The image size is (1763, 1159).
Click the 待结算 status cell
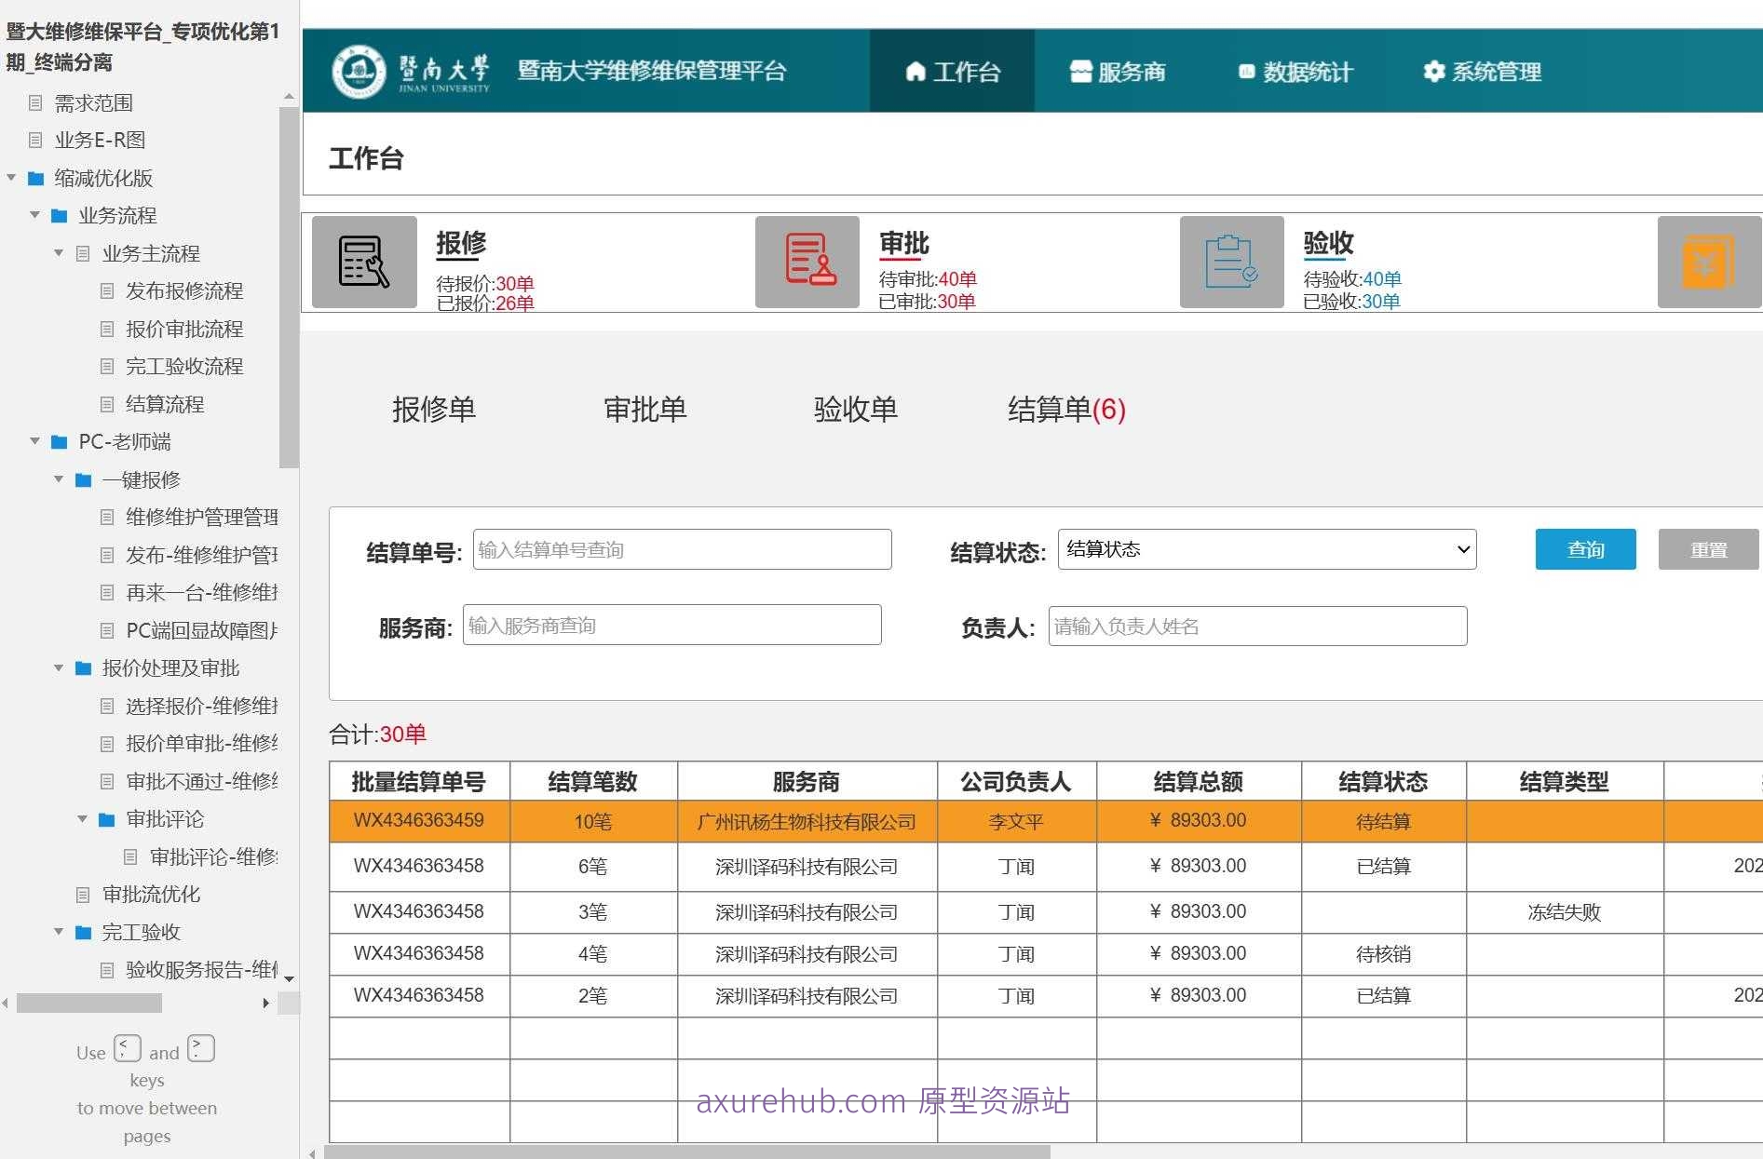[x=1383, y=821]
